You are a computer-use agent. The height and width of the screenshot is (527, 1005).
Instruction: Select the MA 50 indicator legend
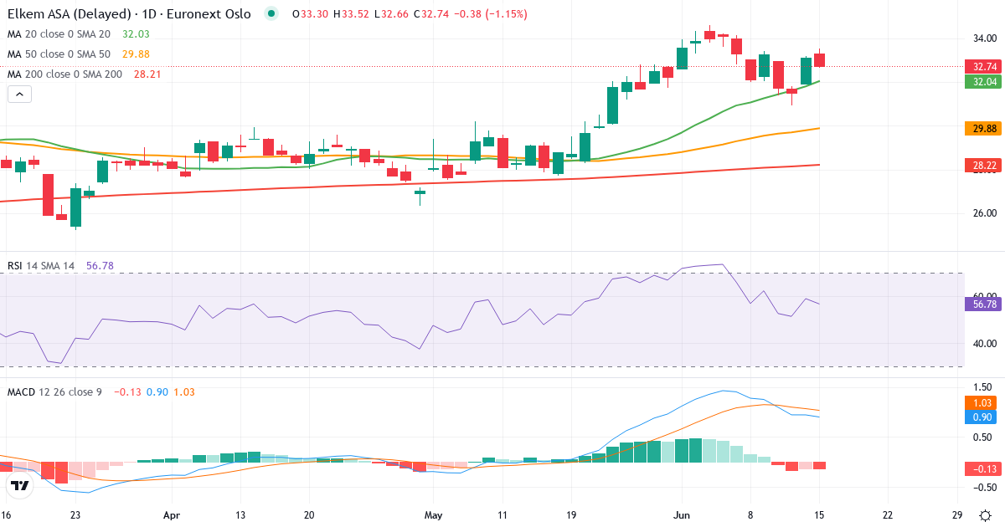59,54
